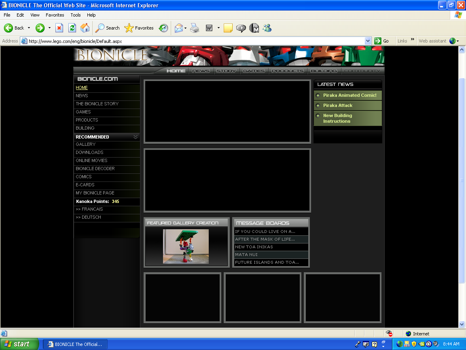Viewport: 466px width, 350px height.
Task: Switch site to FRANCAIS
Action: click(89, 209)
